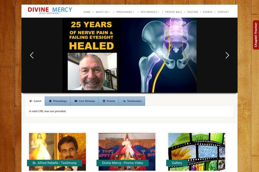Open the Chaplet Tracker side button
The width and height of the screenshot is (259, 172).
tap(256, 35)
